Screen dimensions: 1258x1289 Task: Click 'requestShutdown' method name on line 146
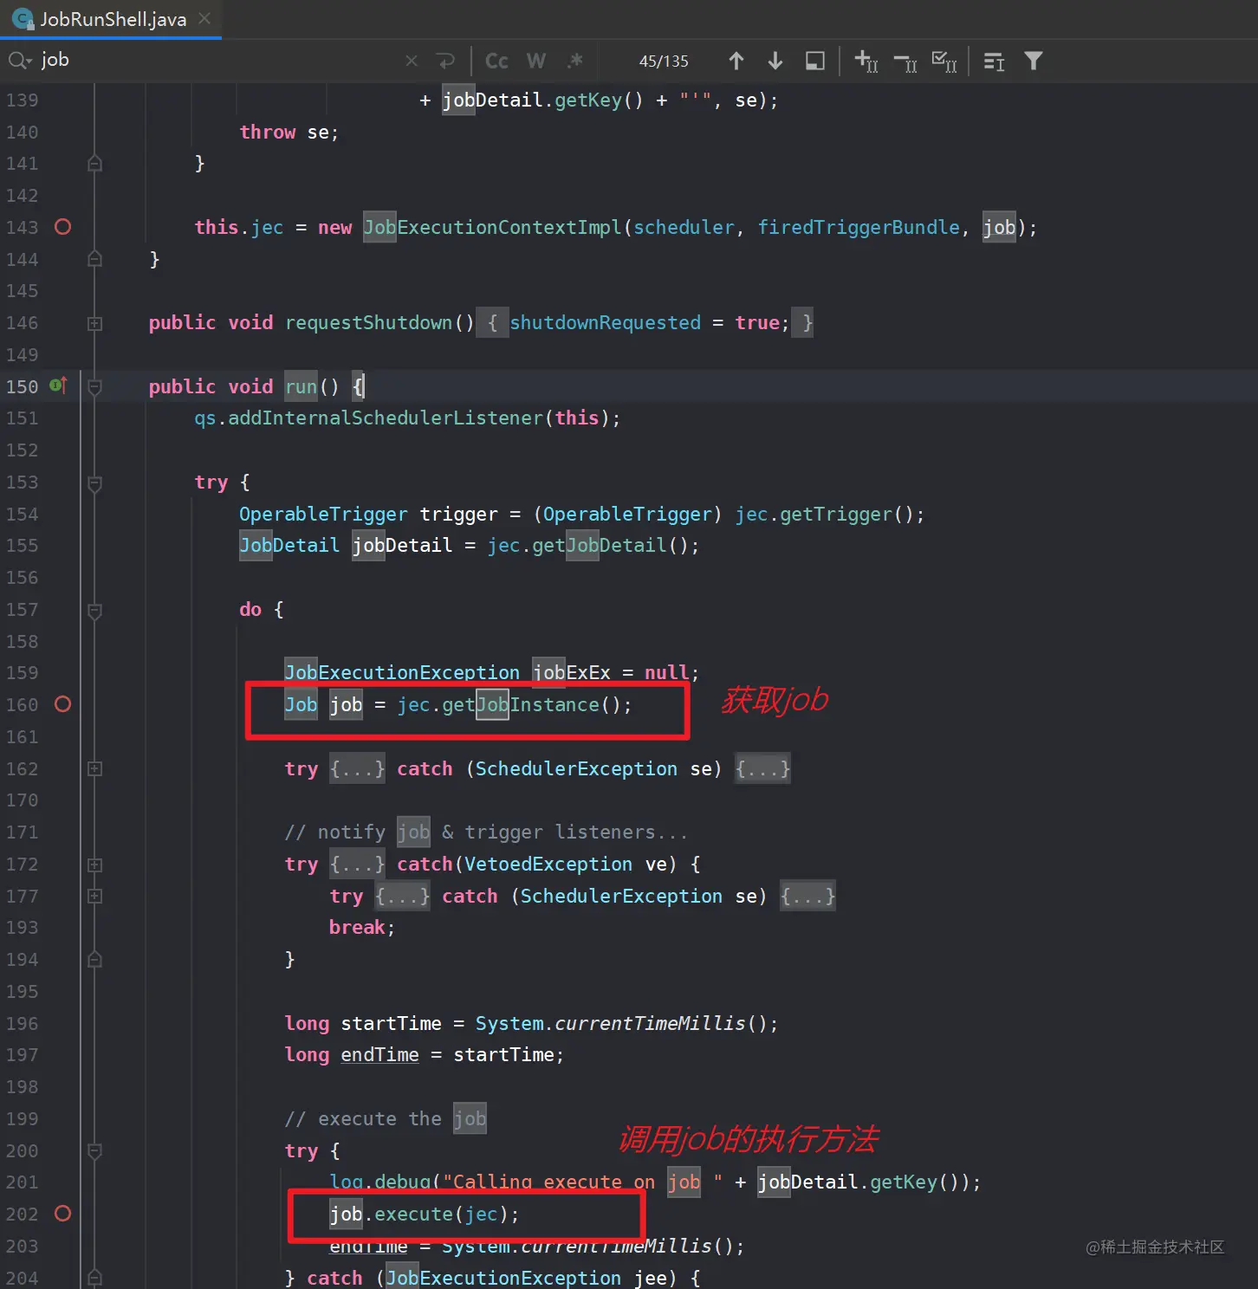pos(368,323)
